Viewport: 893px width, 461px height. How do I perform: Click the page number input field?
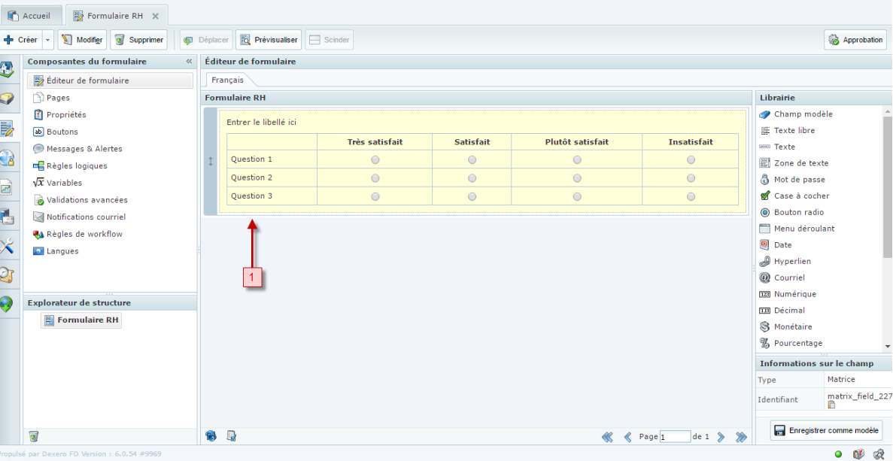tap(675, 437)
